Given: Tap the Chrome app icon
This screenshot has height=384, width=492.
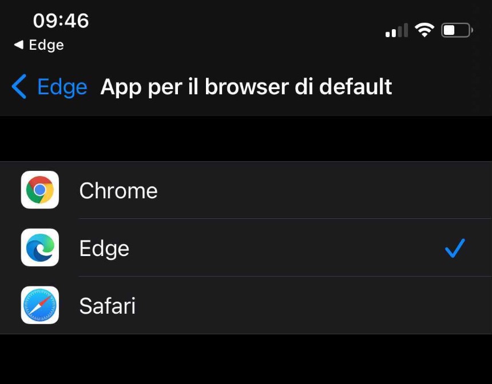Looking at the screenshot, I should point(40,190).
